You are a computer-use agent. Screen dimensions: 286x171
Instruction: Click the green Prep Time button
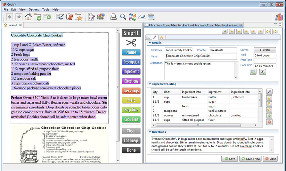131,110
